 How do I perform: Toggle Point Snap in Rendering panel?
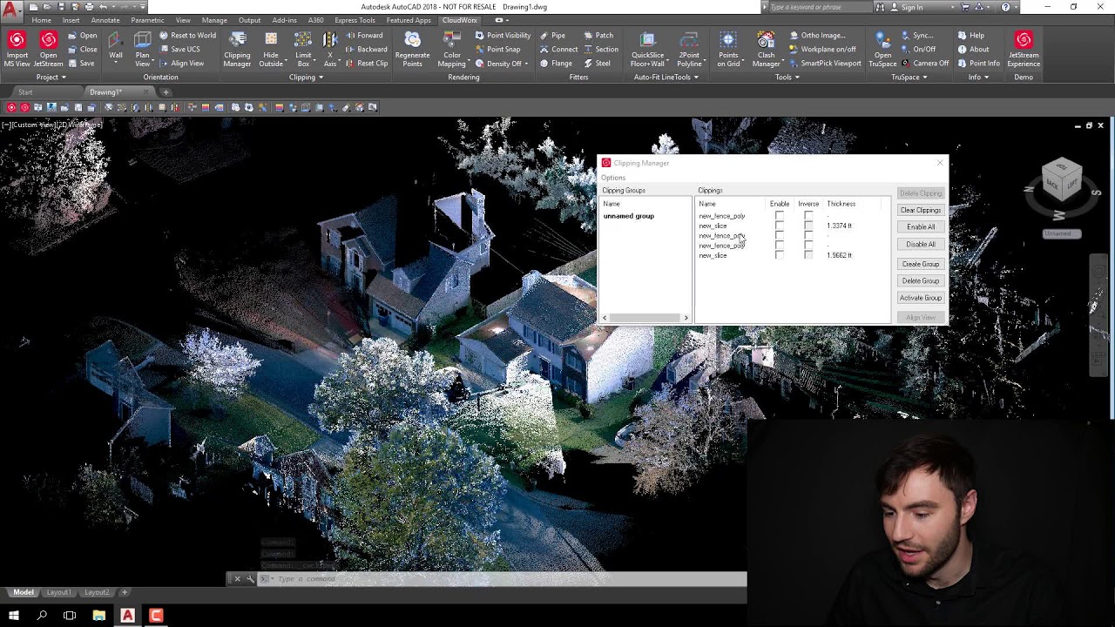point(497,50)
